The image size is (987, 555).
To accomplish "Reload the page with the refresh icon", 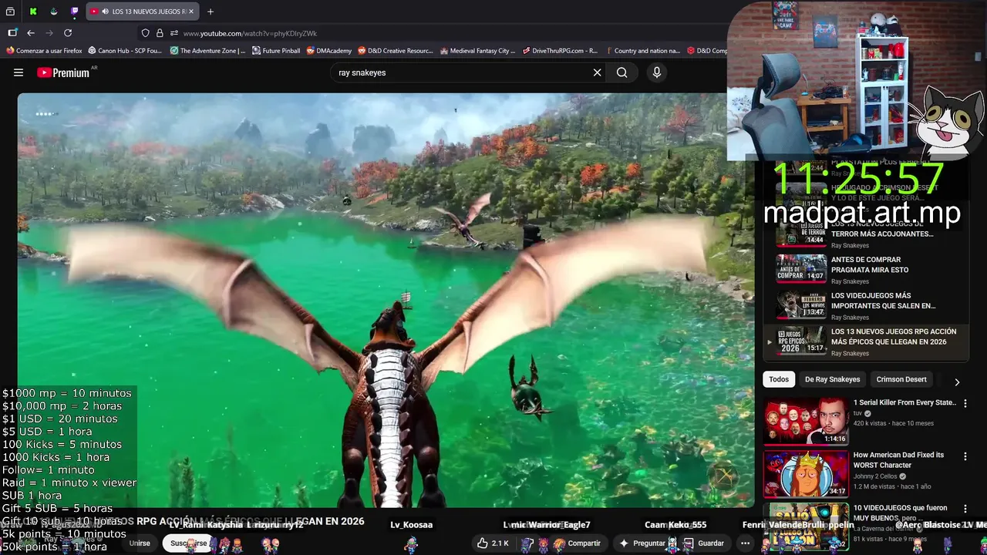I will point(68,33).
